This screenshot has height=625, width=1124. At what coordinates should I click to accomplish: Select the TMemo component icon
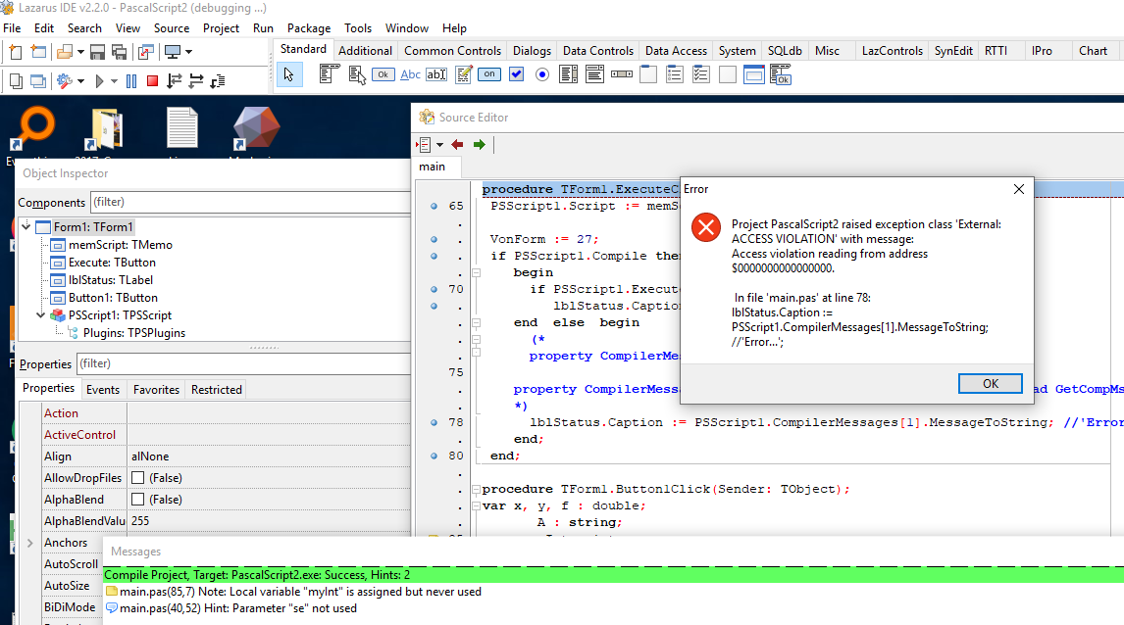click(x=463, y=74)
